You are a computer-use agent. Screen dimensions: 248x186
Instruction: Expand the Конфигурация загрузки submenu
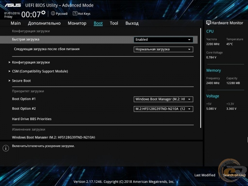[x=31, y=62]
